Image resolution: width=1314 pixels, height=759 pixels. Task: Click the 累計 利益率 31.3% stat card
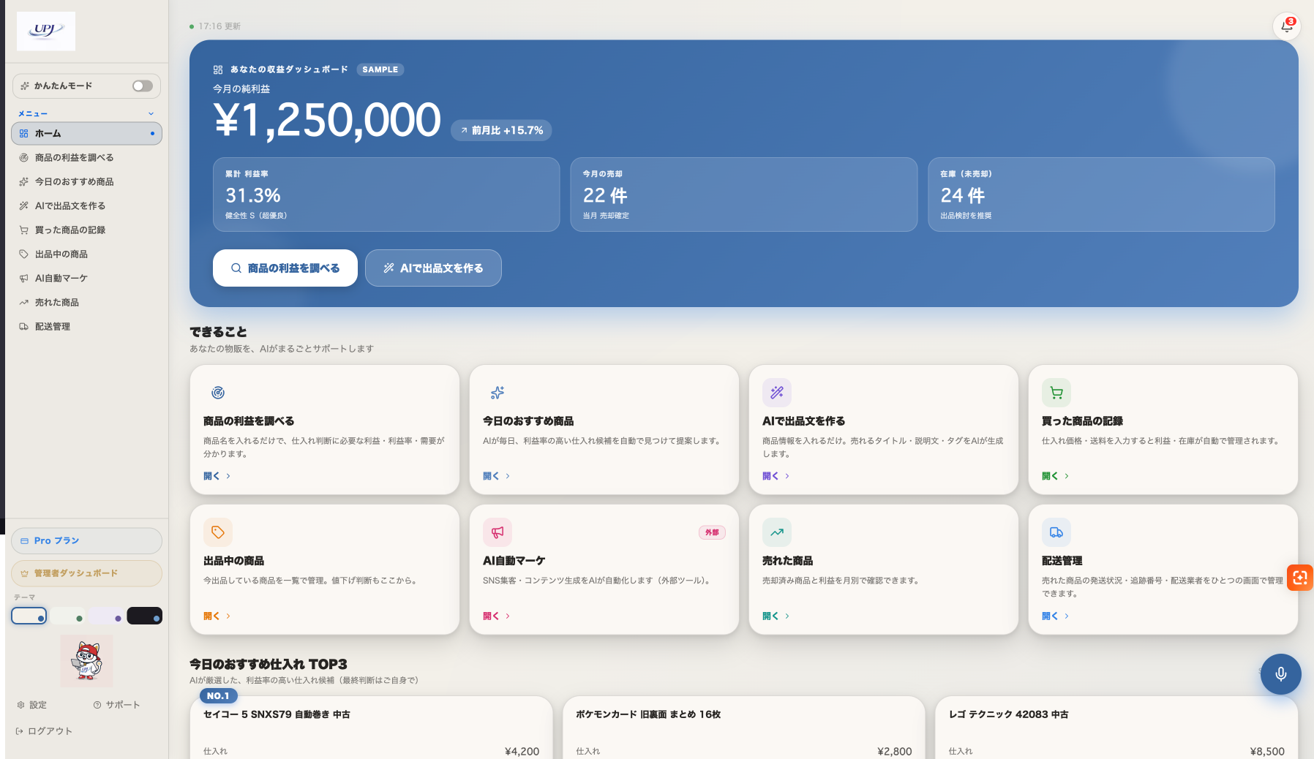[x=386, y=195]
